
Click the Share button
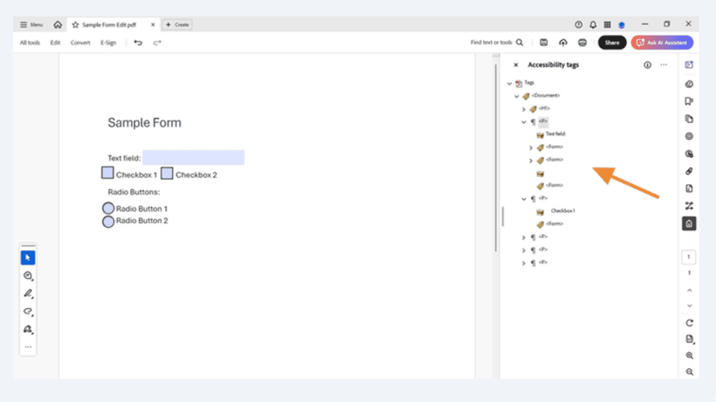click(x=612, y=43)
